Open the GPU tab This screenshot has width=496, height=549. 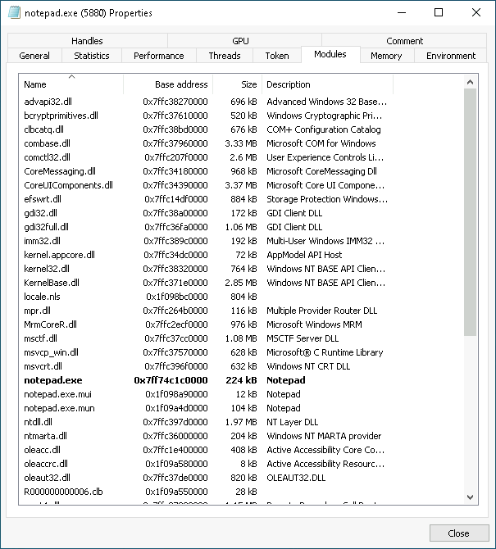(240, 41)
